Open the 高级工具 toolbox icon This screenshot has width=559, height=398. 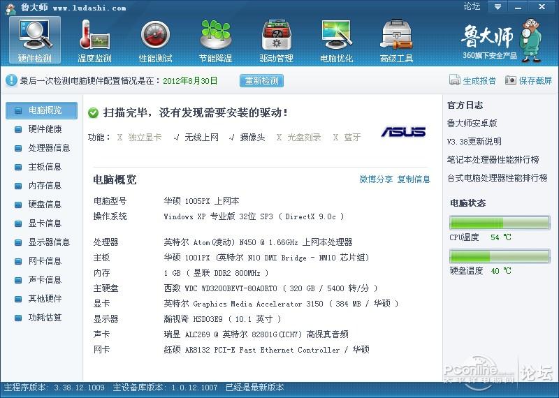tap(396, 40)
